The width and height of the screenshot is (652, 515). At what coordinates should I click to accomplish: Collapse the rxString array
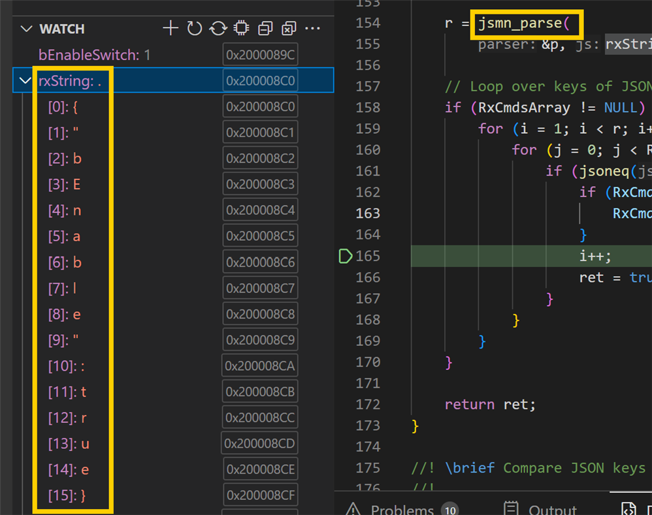(x=26, y=80)
